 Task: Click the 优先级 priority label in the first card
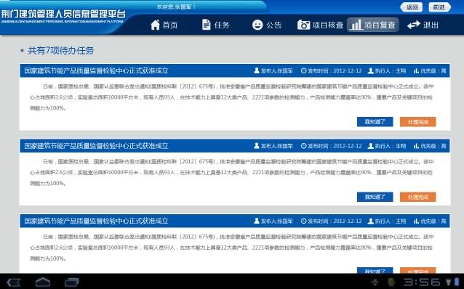tap(430, 70)
